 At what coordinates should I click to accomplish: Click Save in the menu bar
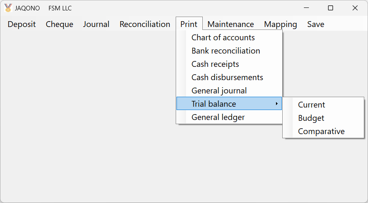pyautogui.click(x=316, y=24)
